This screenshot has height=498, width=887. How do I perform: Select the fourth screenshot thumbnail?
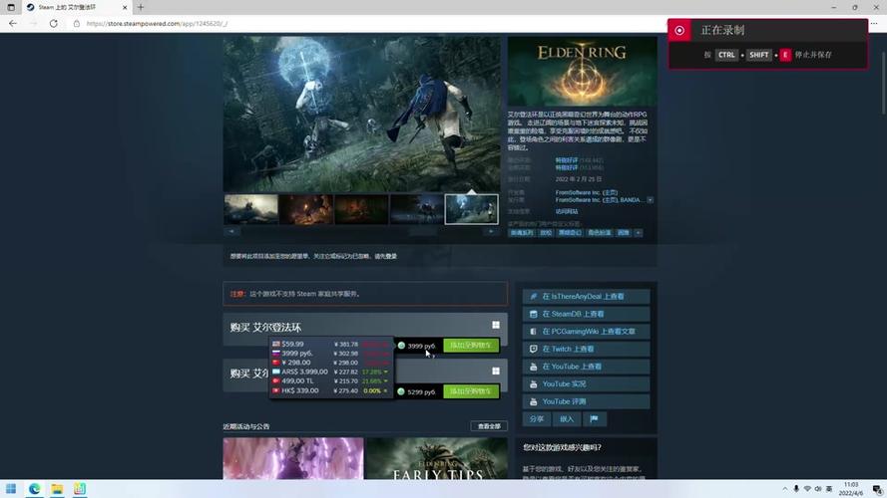417,209
